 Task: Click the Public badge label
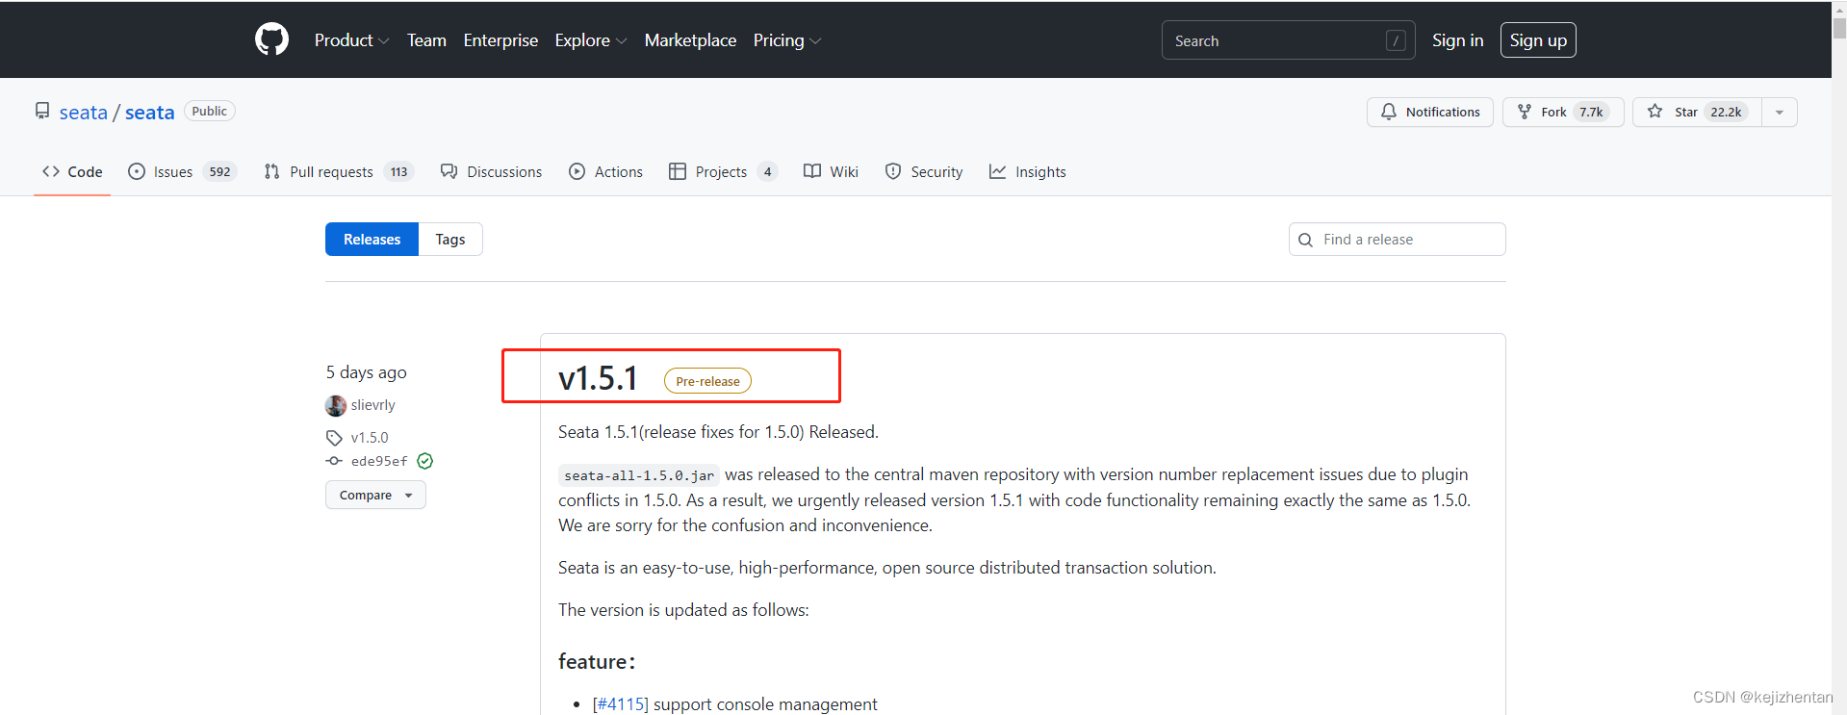209,111
